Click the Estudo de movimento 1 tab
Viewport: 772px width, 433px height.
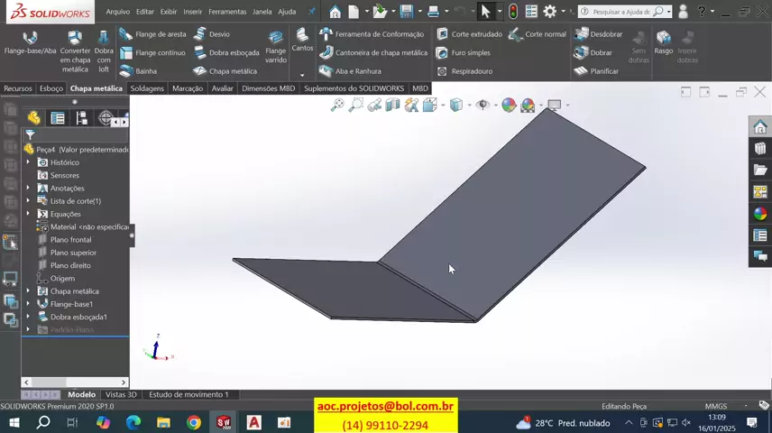click(x=188, y=394)
